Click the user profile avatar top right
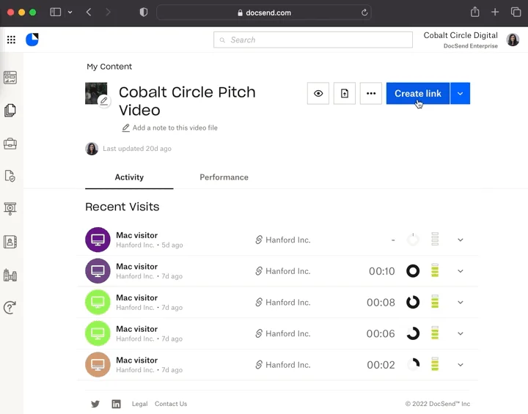This screenshot has height=414, width=528. [513, 40]
